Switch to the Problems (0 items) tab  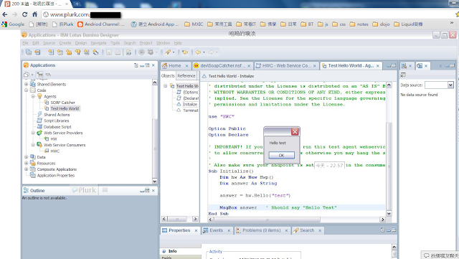[262, 230]
